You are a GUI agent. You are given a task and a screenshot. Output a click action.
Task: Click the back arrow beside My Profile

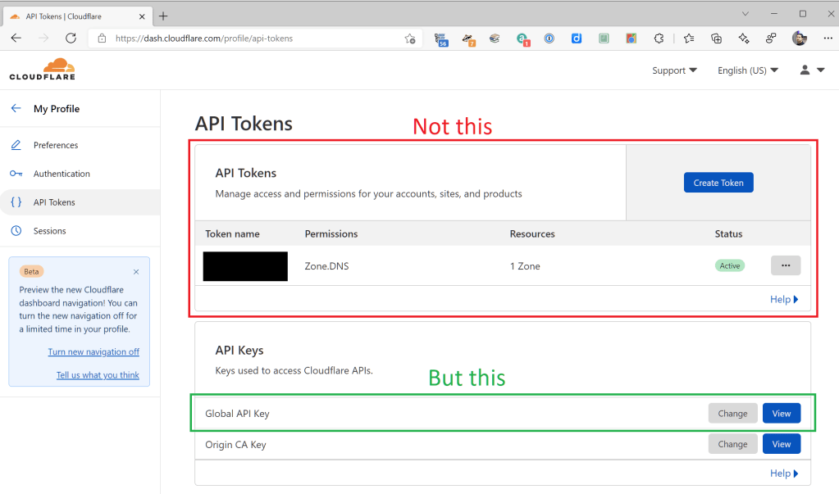pos(16,108)
